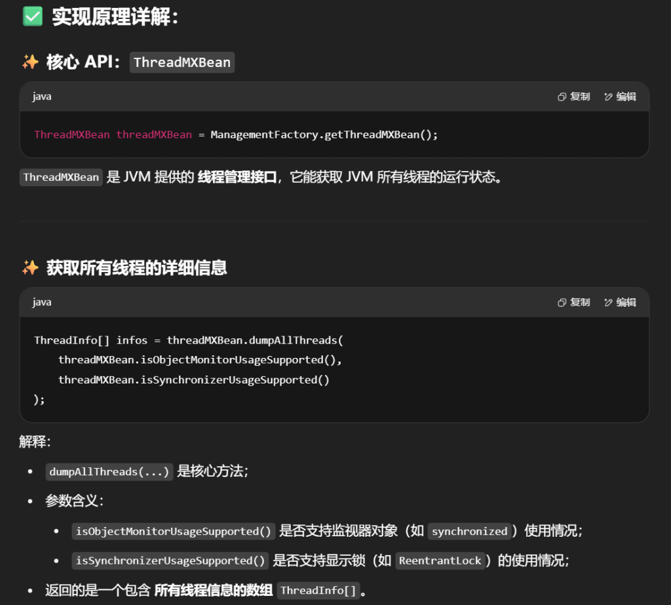Click isSynchronizerUsageSupported() inline code in bullet list
The width and height of the screenshot is (671, 605).
170,560
